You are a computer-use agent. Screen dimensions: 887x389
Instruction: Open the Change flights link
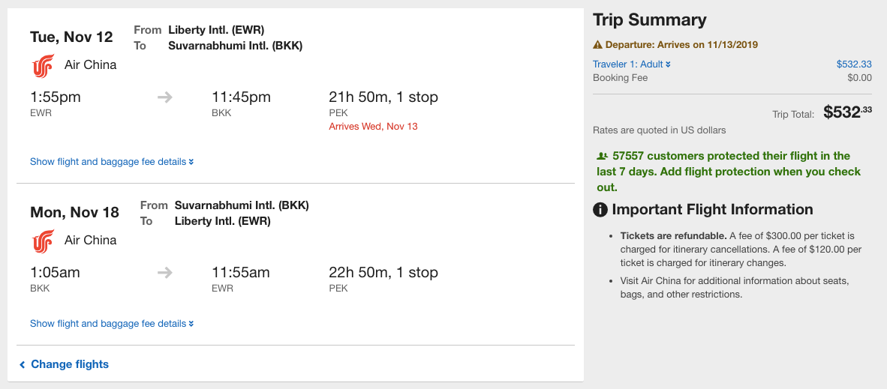[70, 365]
